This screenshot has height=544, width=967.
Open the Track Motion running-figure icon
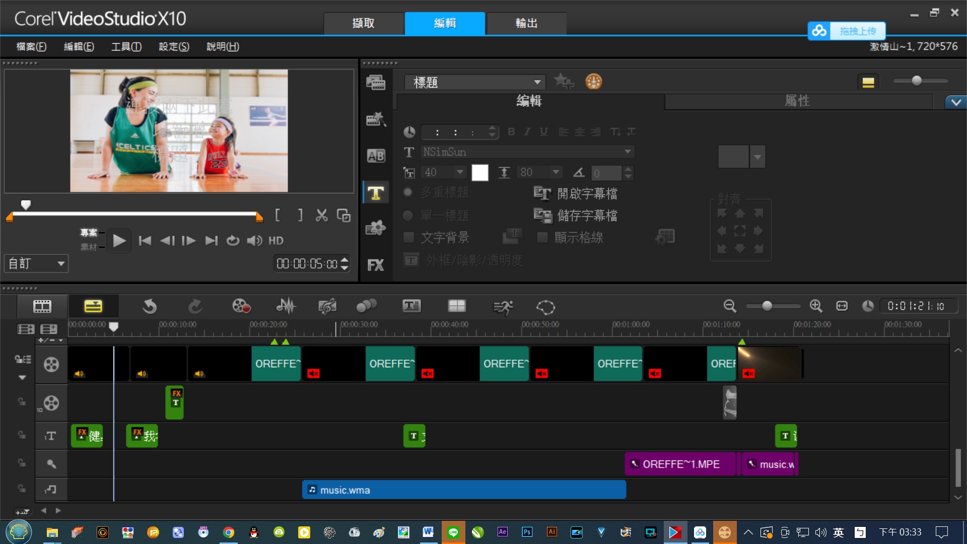pyautogui.click(x=503, y=307)
